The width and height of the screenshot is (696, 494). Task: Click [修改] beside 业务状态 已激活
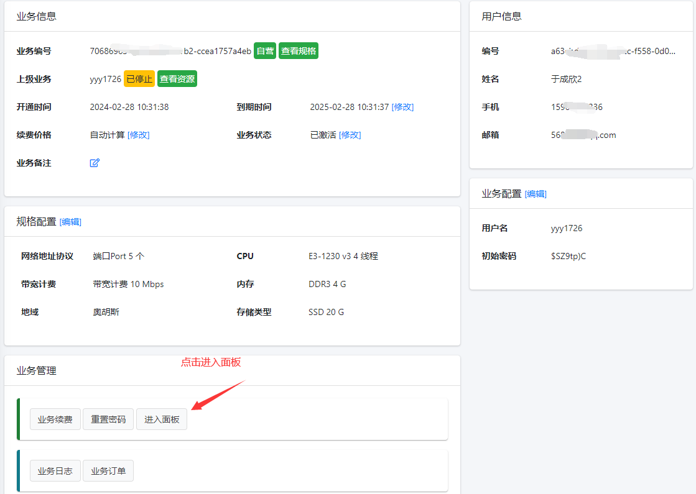click(x=350, y=135)
